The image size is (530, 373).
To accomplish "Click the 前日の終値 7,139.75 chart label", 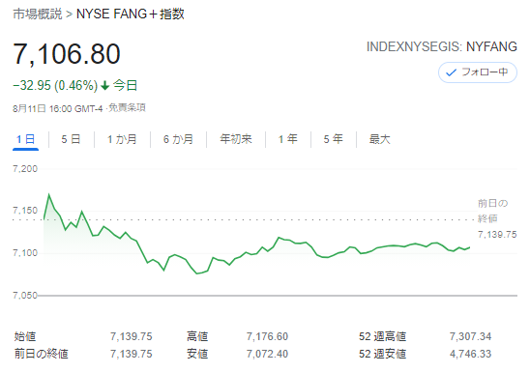I will point(497,218).
